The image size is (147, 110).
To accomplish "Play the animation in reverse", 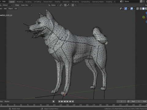I will point(65,101).
